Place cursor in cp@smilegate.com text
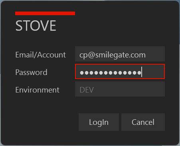This screenshot has width=180, height=146. click(113, 55)
